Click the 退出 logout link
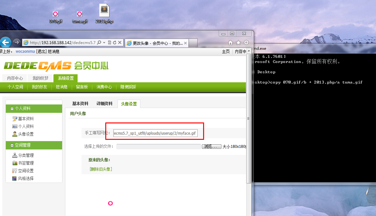 pos(41,51)
